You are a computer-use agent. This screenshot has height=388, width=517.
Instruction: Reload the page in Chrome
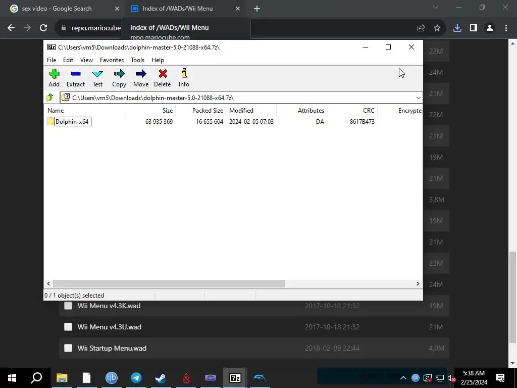(43, 28)
